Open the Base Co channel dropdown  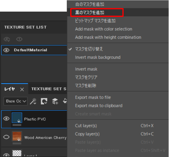click(x=16, y=101)
